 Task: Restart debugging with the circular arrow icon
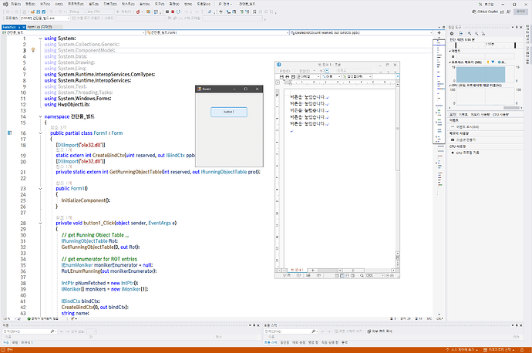(178, 12)
